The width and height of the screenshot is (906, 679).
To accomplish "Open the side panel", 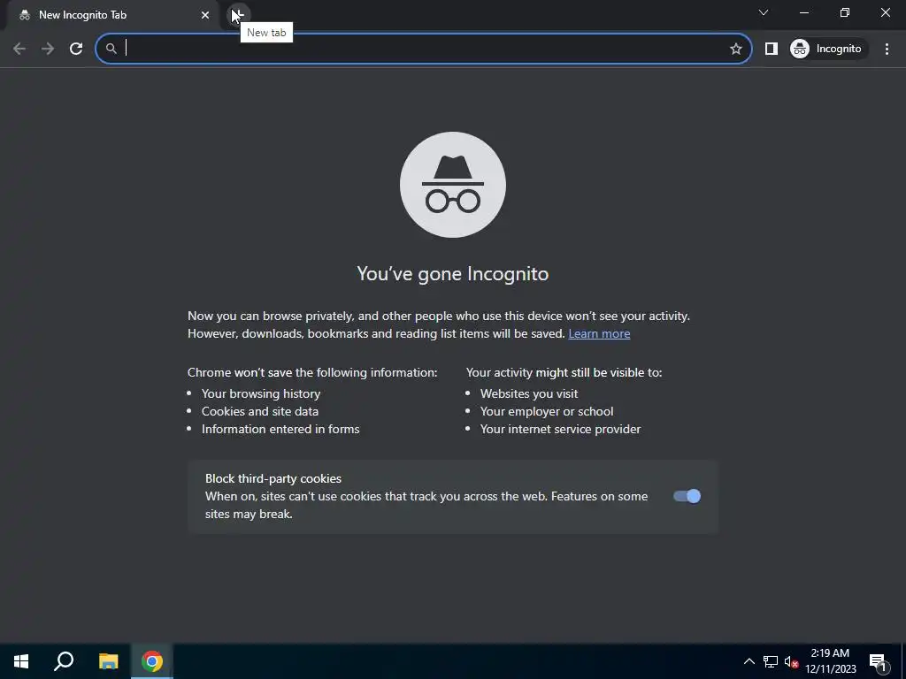I will (x=772, y=49).
